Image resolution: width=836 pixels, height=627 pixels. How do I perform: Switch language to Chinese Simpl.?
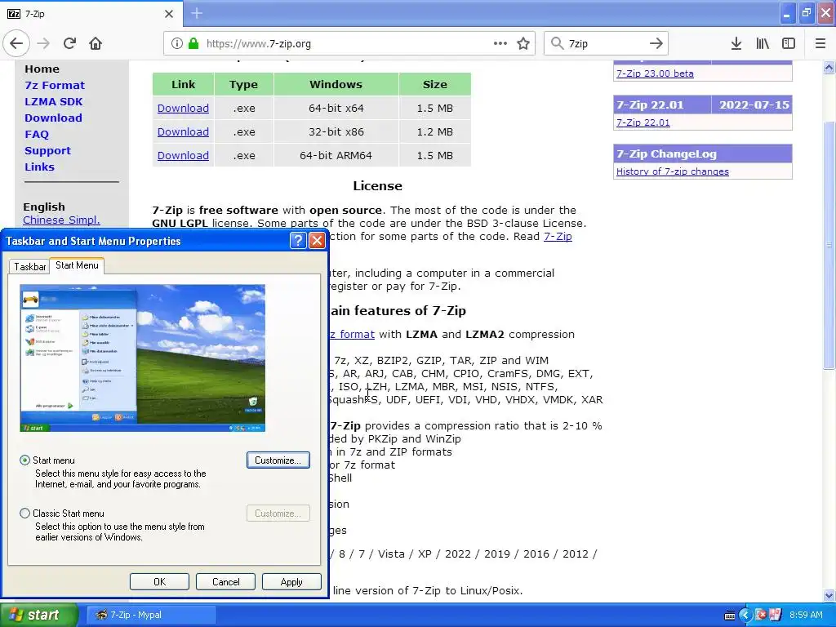point(61,220)
